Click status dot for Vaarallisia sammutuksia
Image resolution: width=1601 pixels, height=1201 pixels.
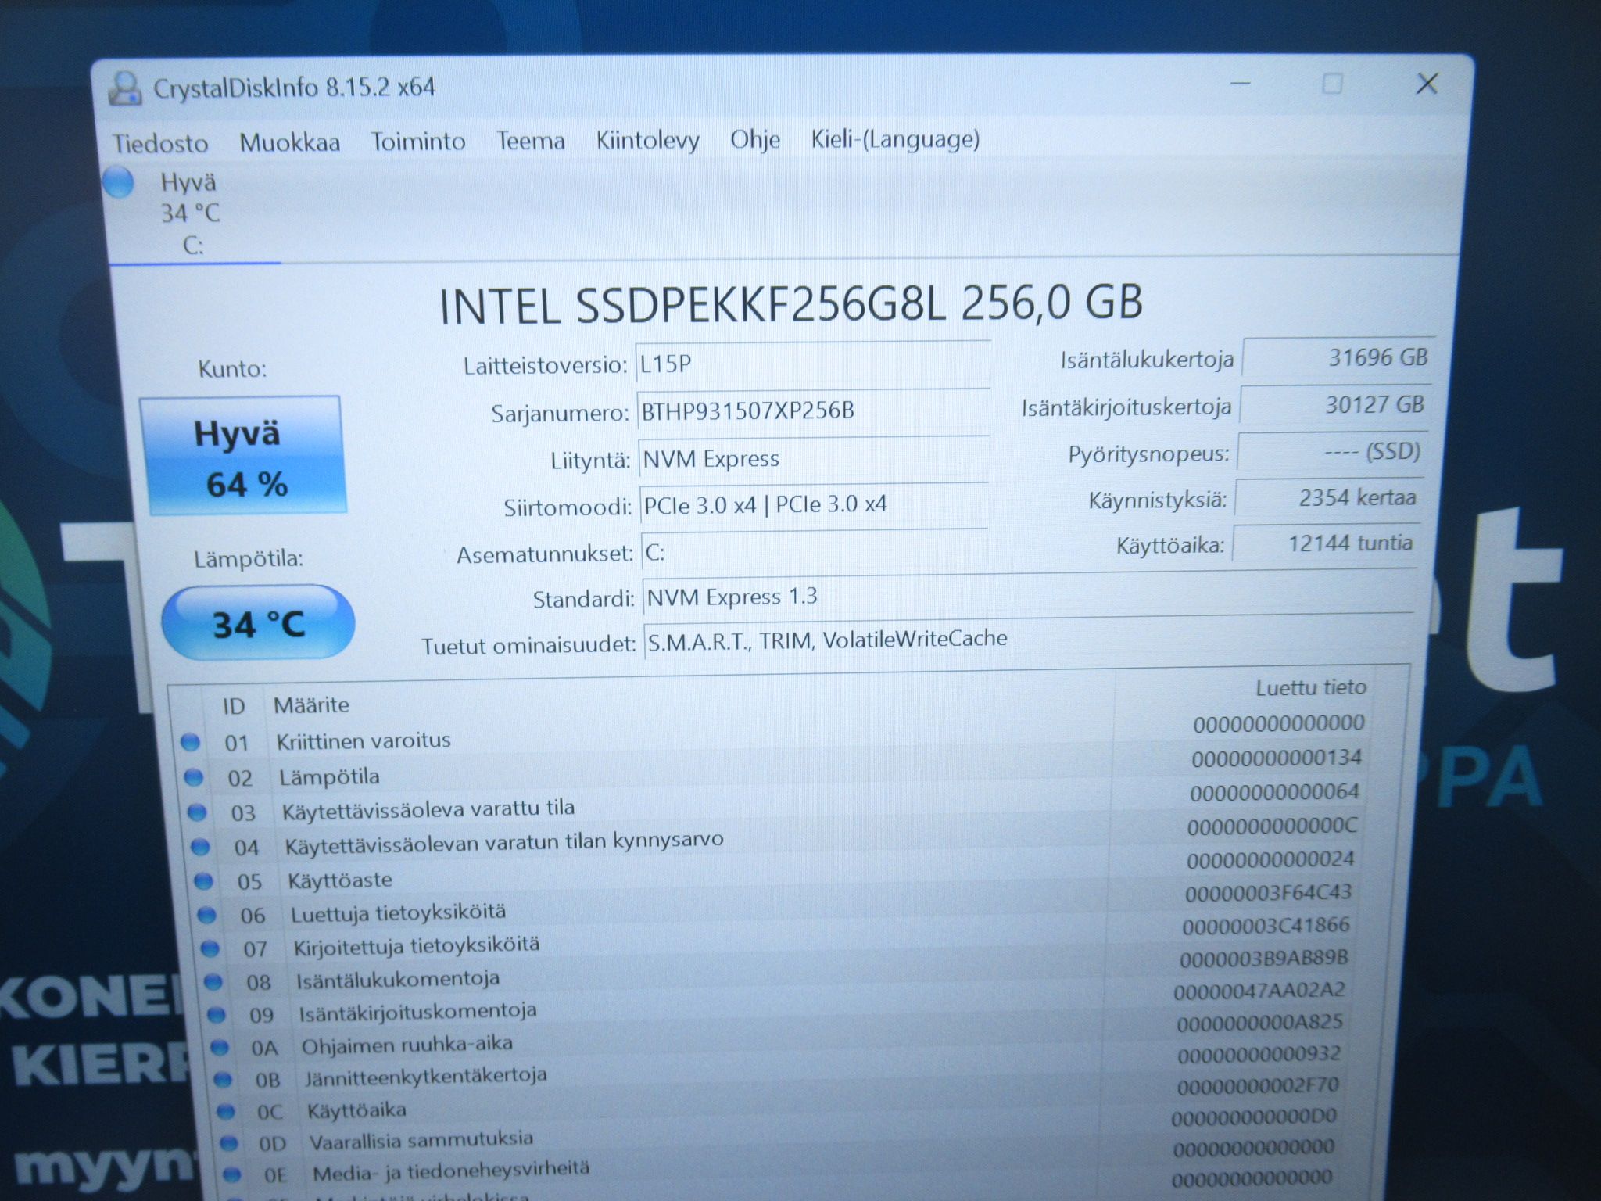(x=228, y=1142)
